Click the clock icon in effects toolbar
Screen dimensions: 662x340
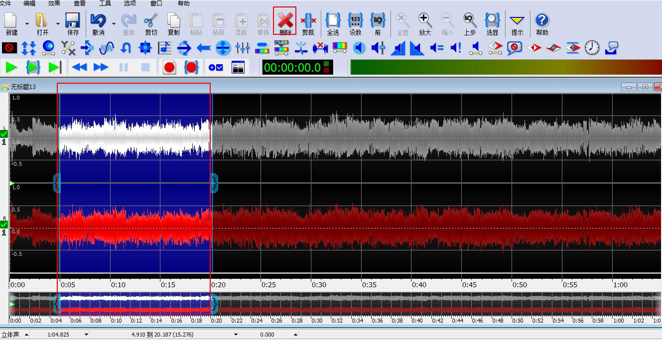pyautogui.click(x=592, y=48)
